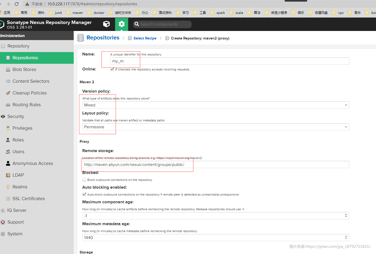Click the Repositories breadcrumb link
The width and height of the screenshot is (376, 254).
(103, 38)
